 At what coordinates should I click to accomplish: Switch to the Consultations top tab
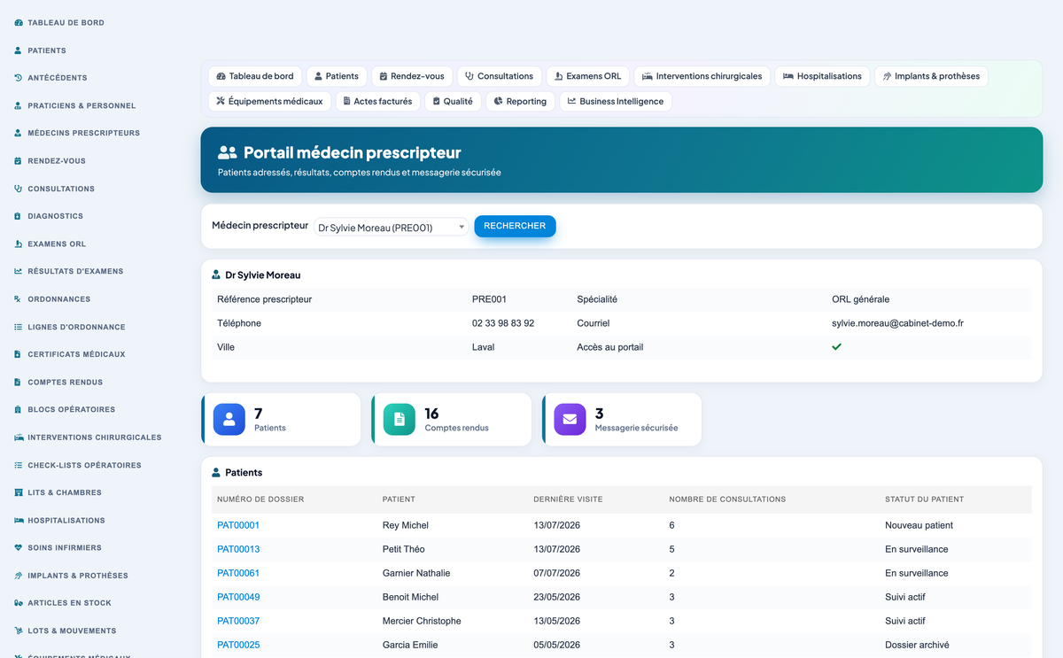point(500,76)
